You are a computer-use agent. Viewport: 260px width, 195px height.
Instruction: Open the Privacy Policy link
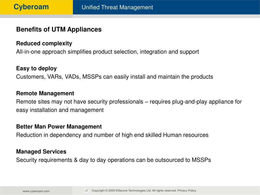click(x=187, y=190)
